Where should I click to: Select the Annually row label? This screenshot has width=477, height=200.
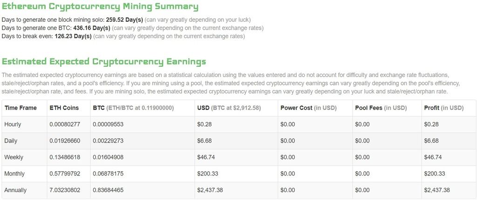click(x=15, y=190)
